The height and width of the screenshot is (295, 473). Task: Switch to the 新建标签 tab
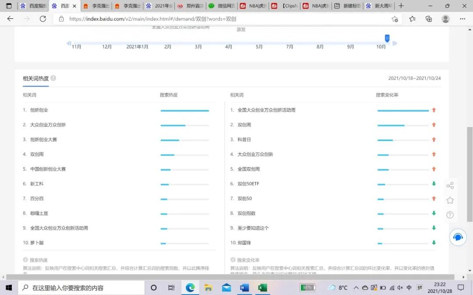(347, 6)
